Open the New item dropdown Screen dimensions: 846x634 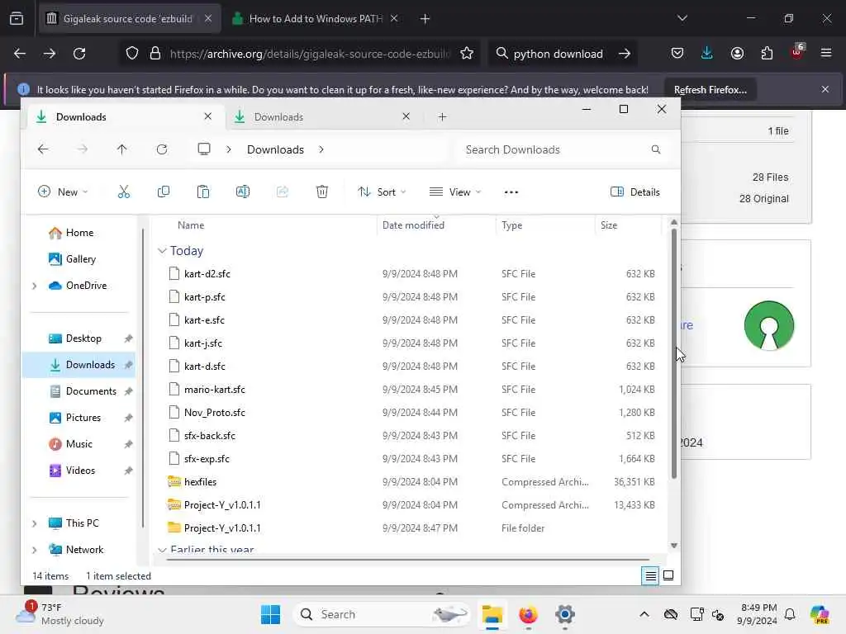(63, 192)
